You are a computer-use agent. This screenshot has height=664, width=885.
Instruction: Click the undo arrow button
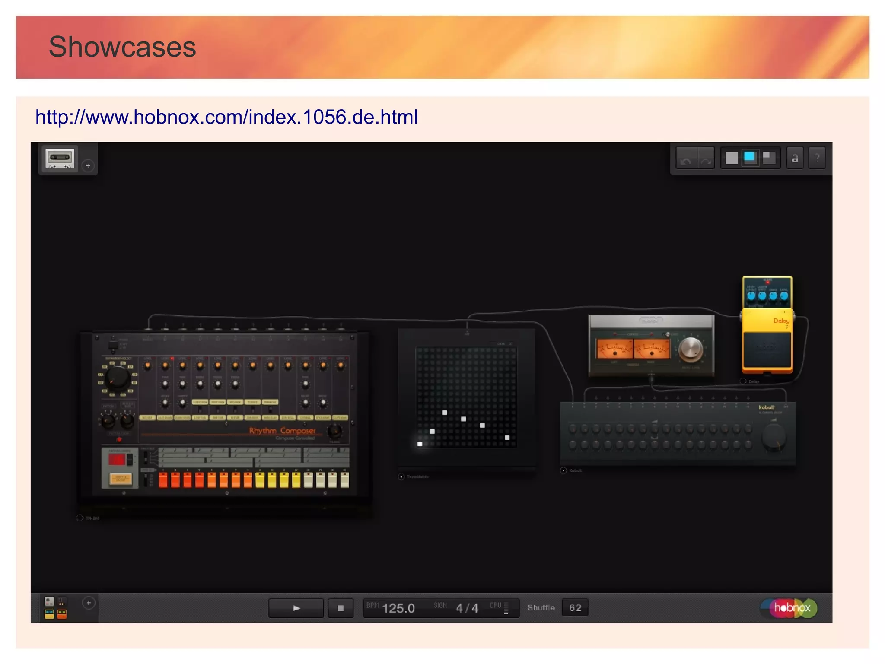coord(686,159)
